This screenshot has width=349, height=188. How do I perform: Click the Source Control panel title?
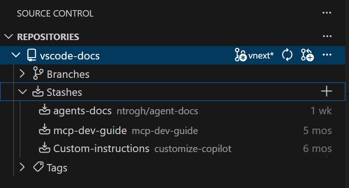click(x=55, y=14)
